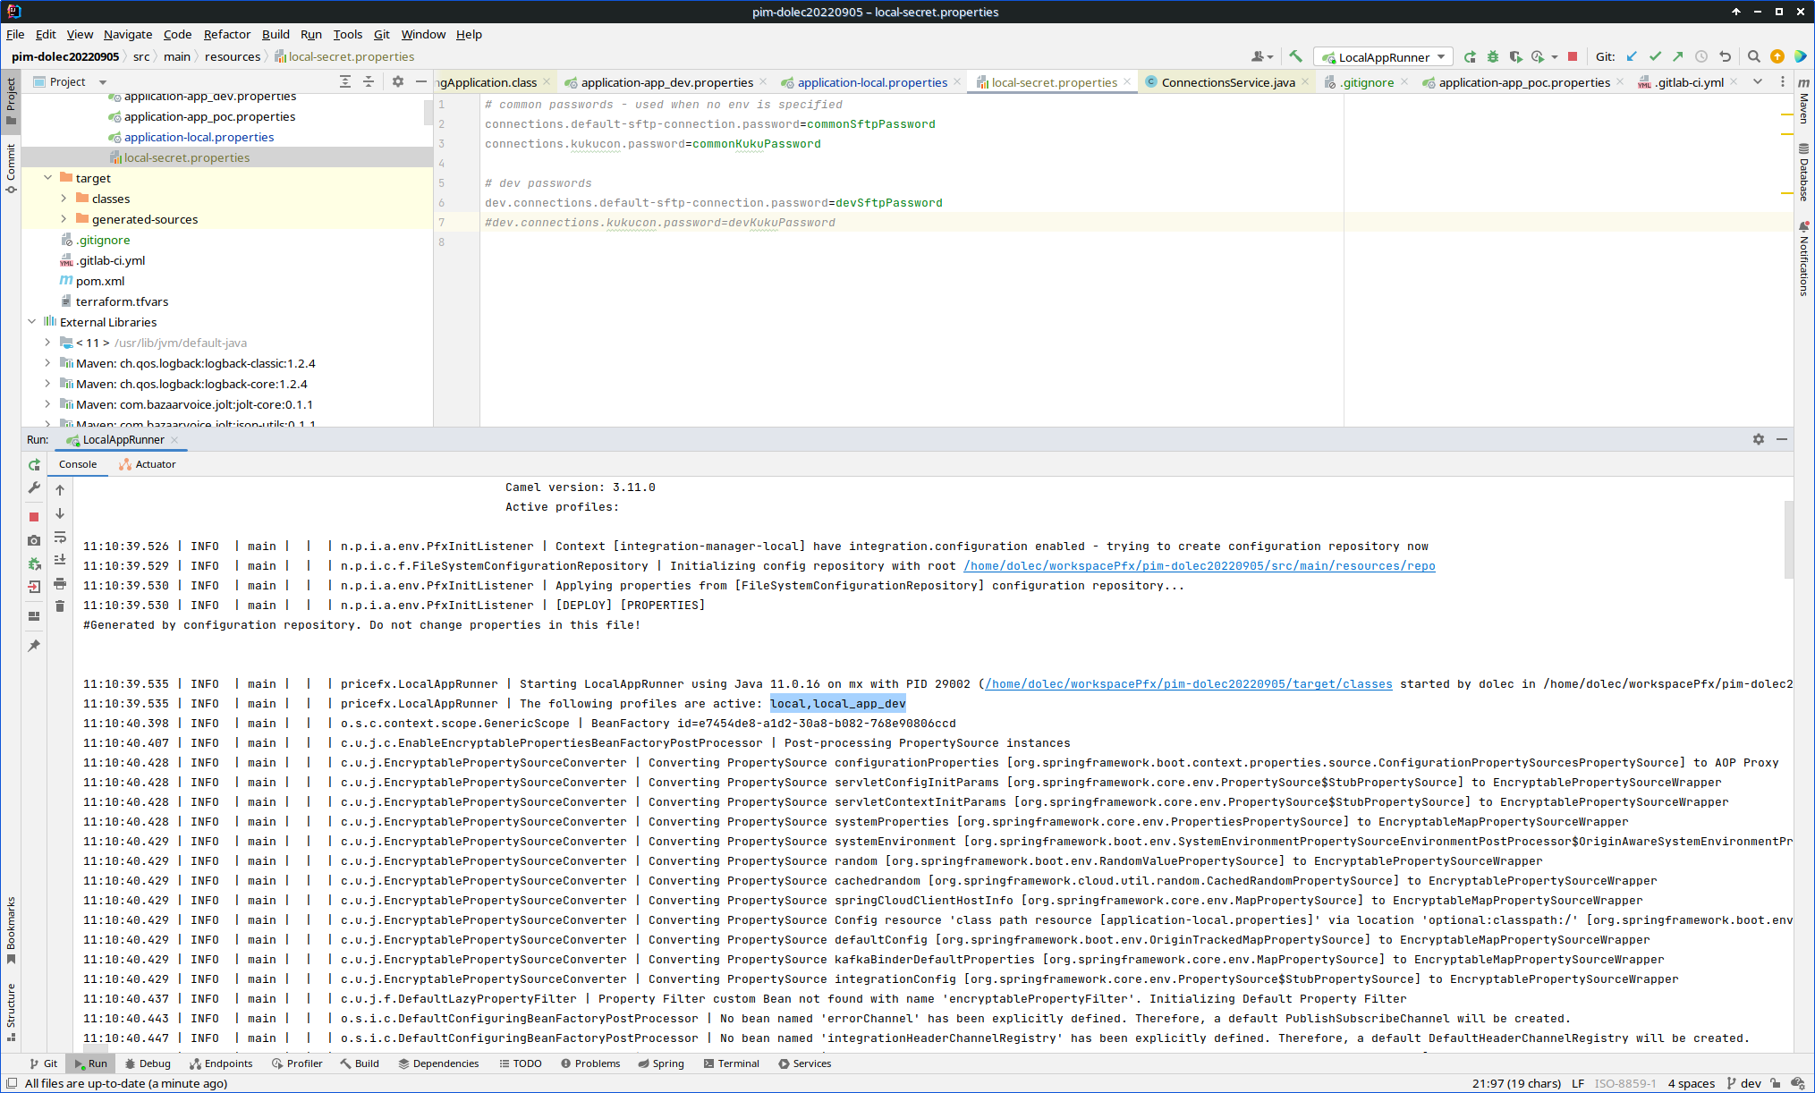The height and width of the screenshot is (1093, 1815).
Task: Print console output with printer icon
Action: pyautogui.click(x=60, y=583)
